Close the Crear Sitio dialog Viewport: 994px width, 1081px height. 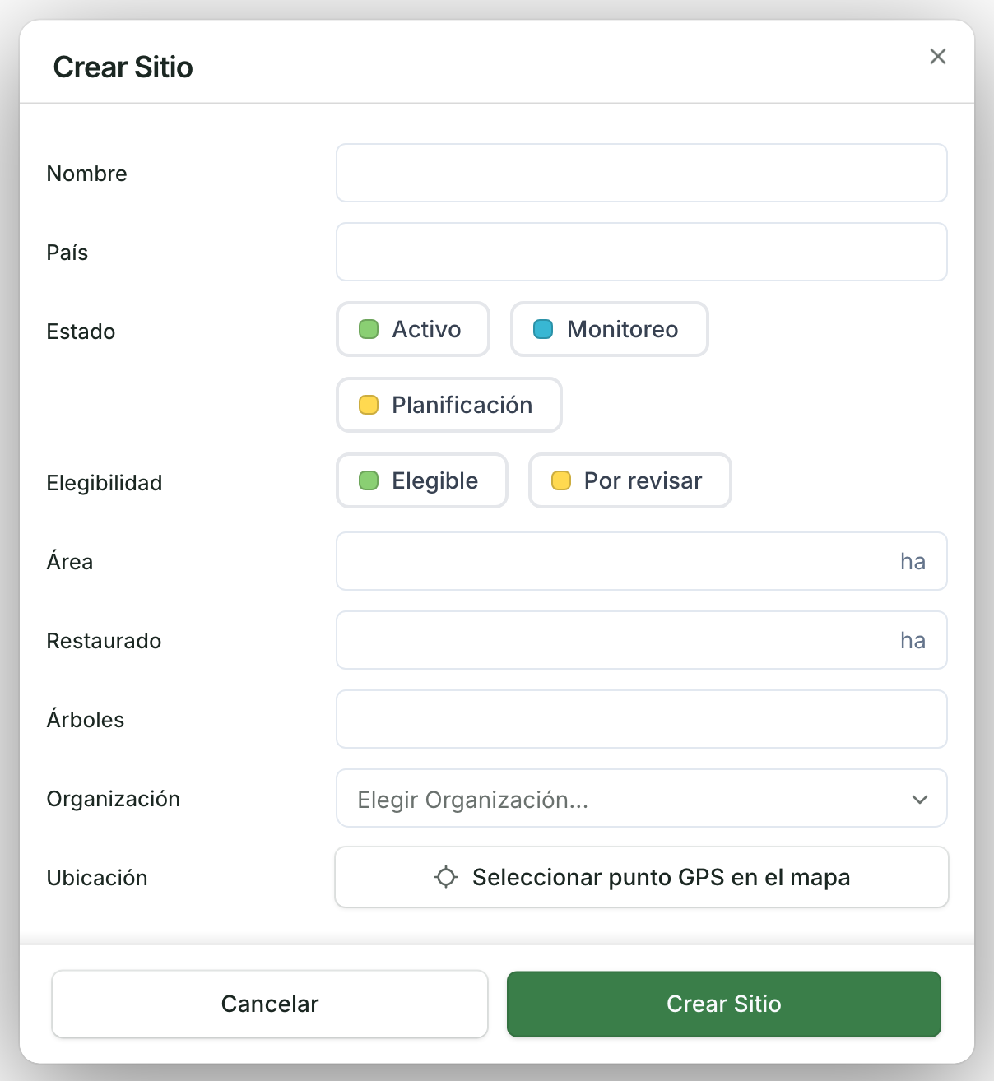(x=938, y=57)
